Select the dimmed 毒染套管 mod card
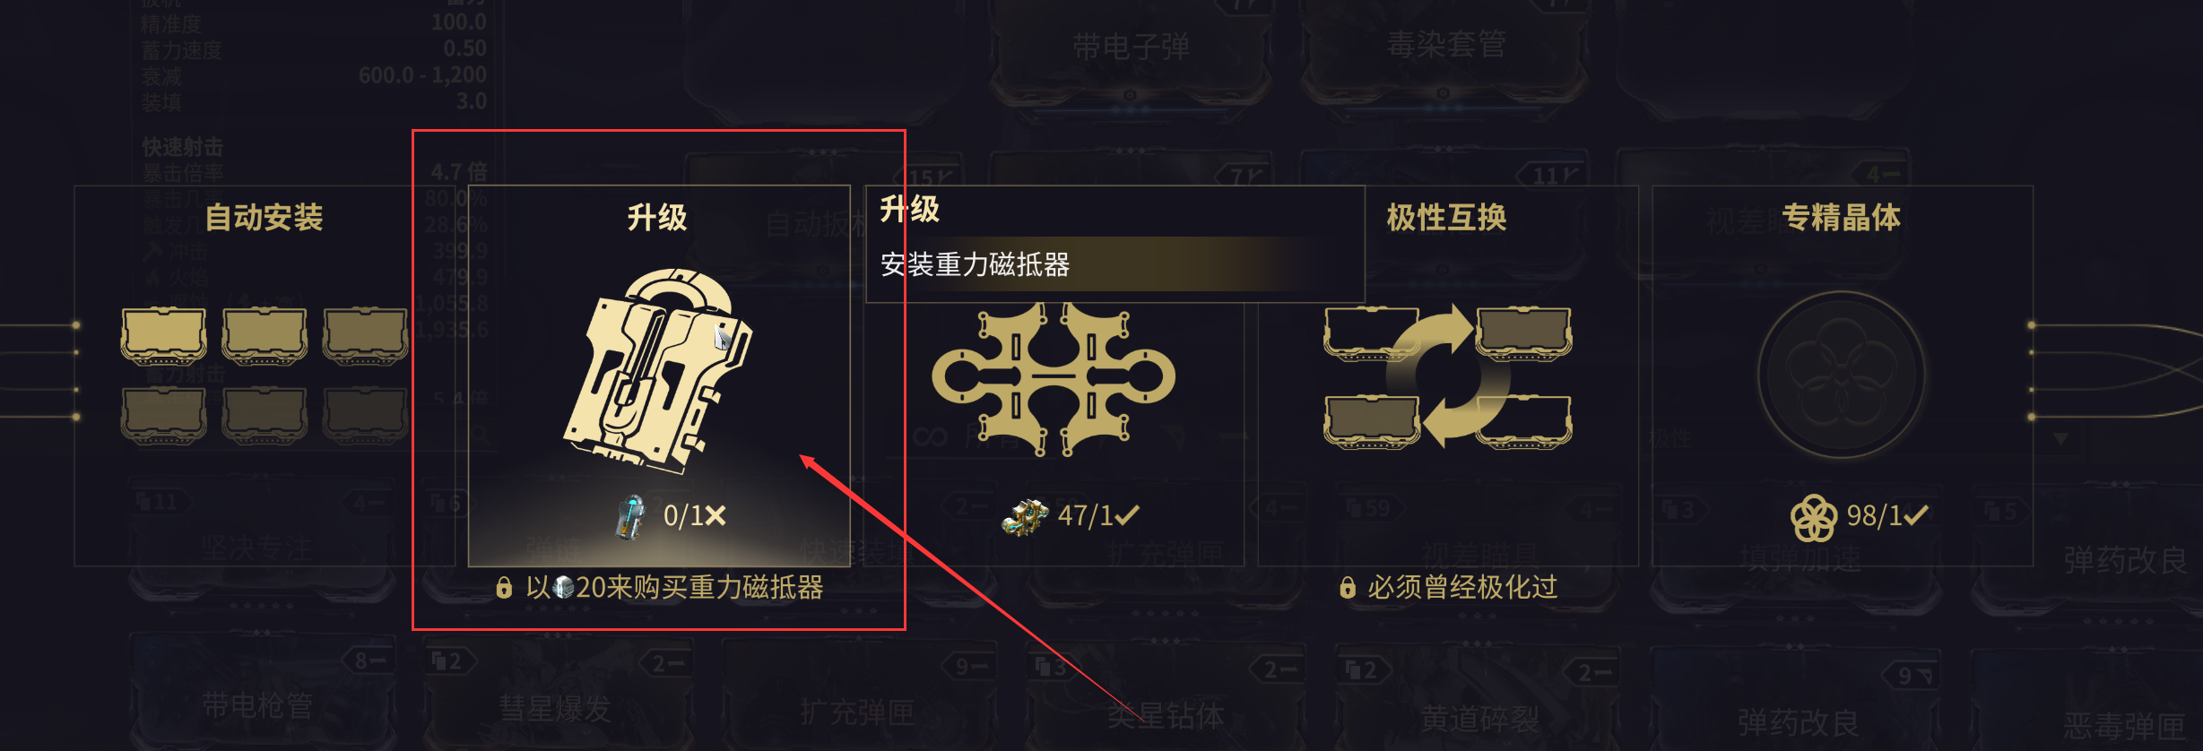Screen dimensions: 2203x751 point(1444,45)
